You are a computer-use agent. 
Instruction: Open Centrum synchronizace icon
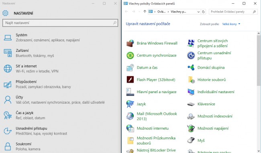pos(130,55)
